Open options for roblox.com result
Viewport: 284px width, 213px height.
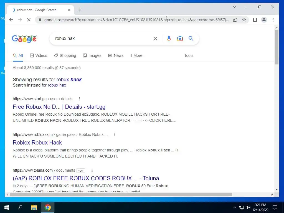[115, 135]
